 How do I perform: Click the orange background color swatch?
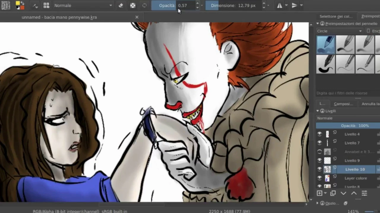click(x=22, y=7)
